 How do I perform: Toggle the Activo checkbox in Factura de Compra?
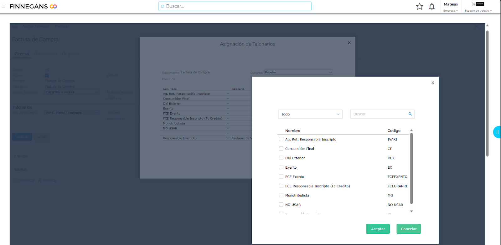pyautogui.click(x=47, y=75)
